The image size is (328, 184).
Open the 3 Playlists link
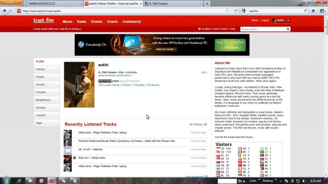coord(138,85)
